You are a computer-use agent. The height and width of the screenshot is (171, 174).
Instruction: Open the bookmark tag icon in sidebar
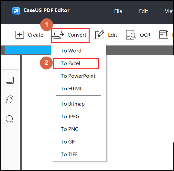10,99
